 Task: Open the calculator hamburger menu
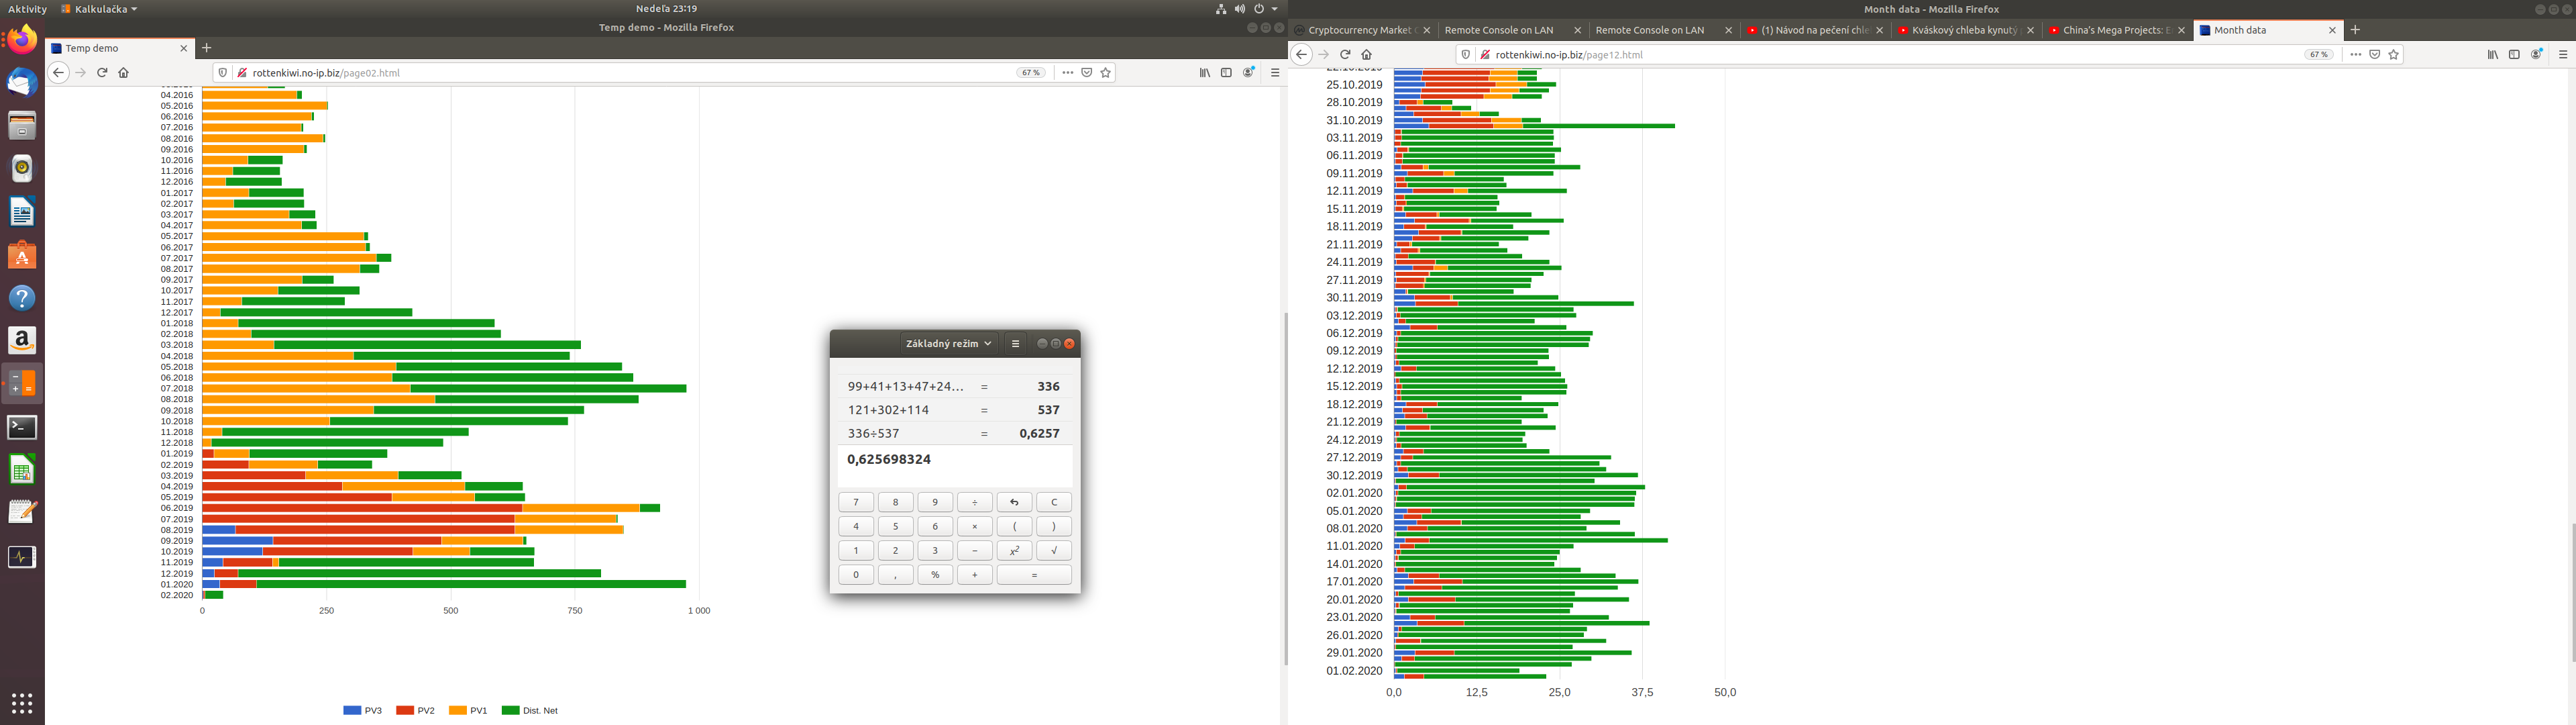[1015, 344]
